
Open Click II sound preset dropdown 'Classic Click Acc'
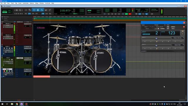(178, 38)
